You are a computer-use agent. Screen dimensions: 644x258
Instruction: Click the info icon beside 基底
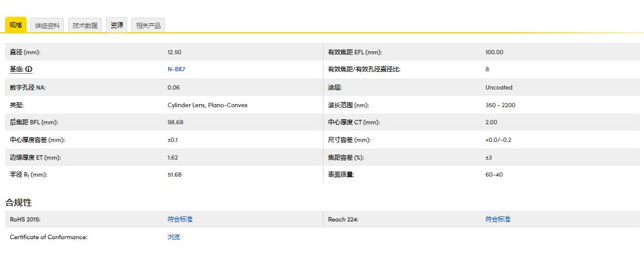click(28, 69)
